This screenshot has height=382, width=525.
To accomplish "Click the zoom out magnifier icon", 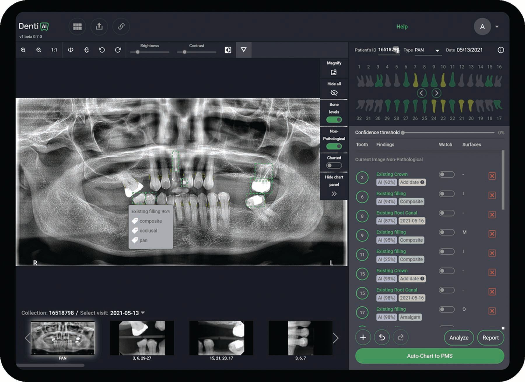I will pyautogui.click(x=38, y=50).
